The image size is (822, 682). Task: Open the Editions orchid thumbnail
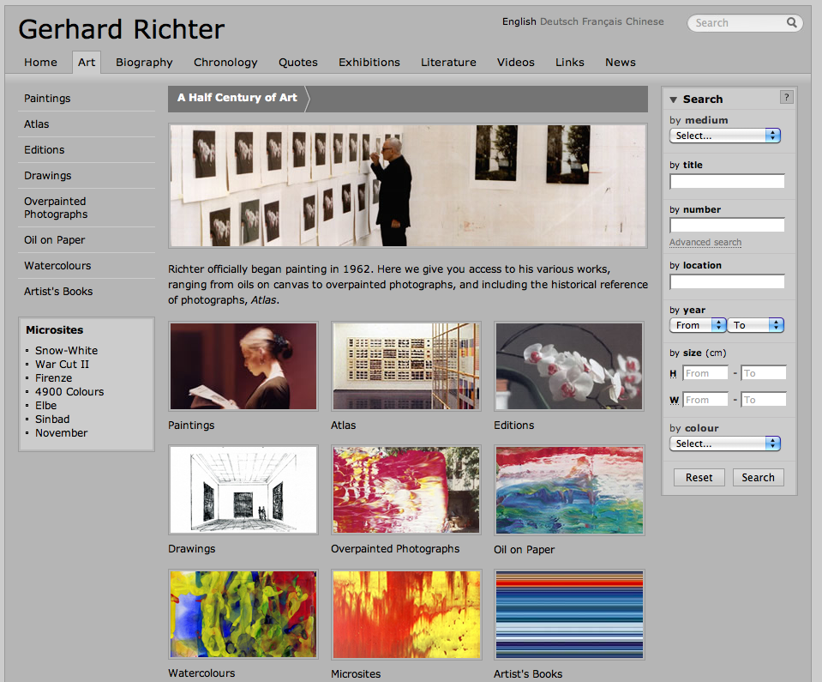(x=569, y=366)
